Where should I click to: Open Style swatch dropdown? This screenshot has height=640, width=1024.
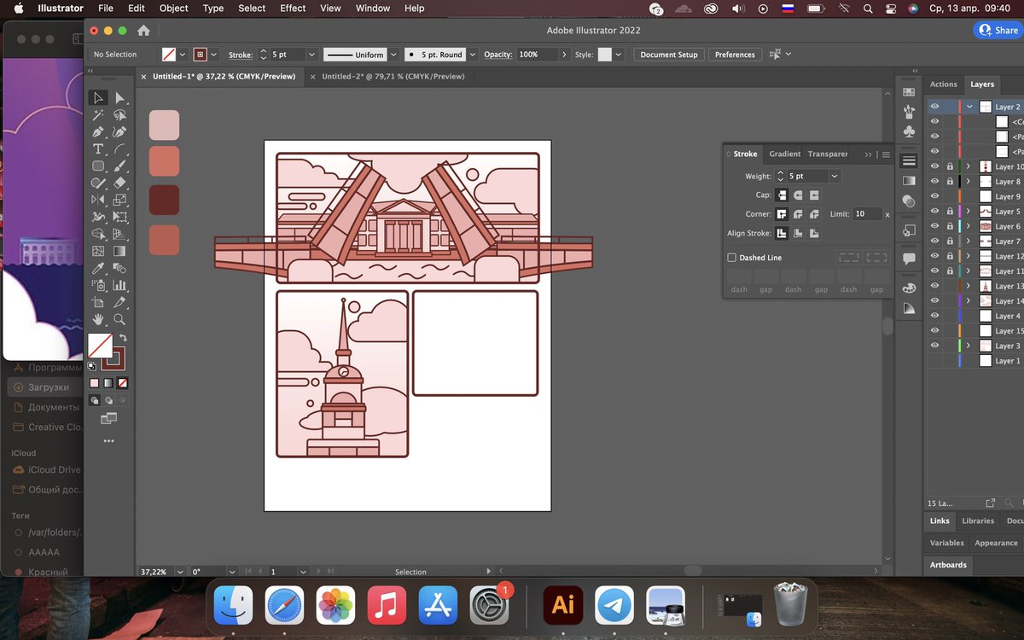click(x=619, y=55)
